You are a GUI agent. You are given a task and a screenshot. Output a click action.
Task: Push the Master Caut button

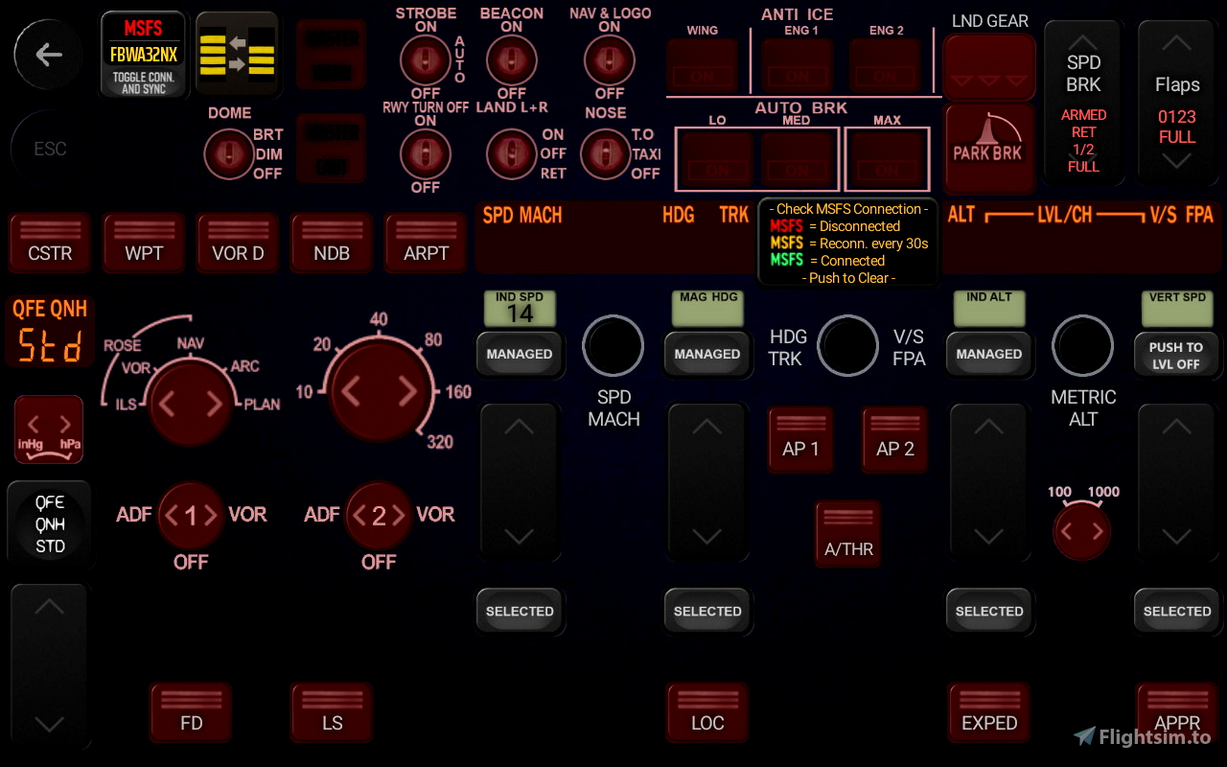pyautogui.click(x=331, y=149)
